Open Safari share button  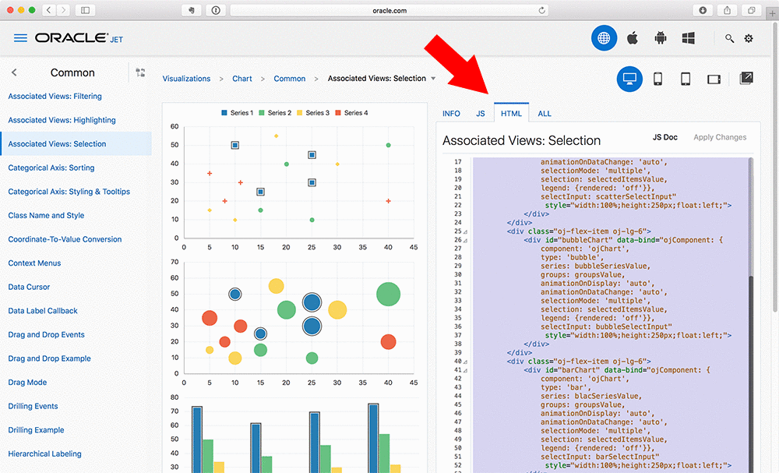click(x=728, y=10)
